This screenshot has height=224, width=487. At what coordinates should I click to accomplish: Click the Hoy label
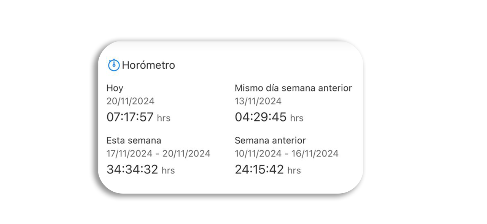pyautogui.click(x=115, y=88)
